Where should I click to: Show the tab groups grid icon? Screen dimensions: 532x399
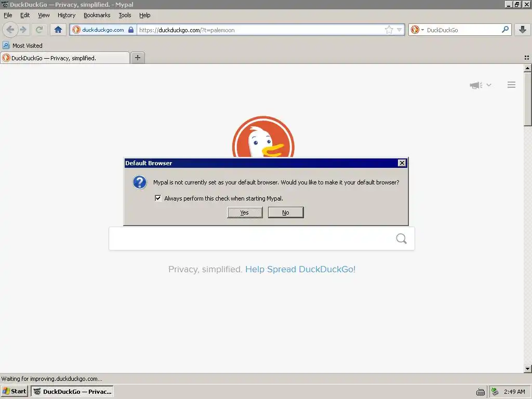tap(527, 58)
